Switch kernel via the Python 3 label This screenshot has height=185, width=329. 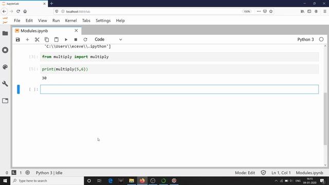(x=305, y=40)
